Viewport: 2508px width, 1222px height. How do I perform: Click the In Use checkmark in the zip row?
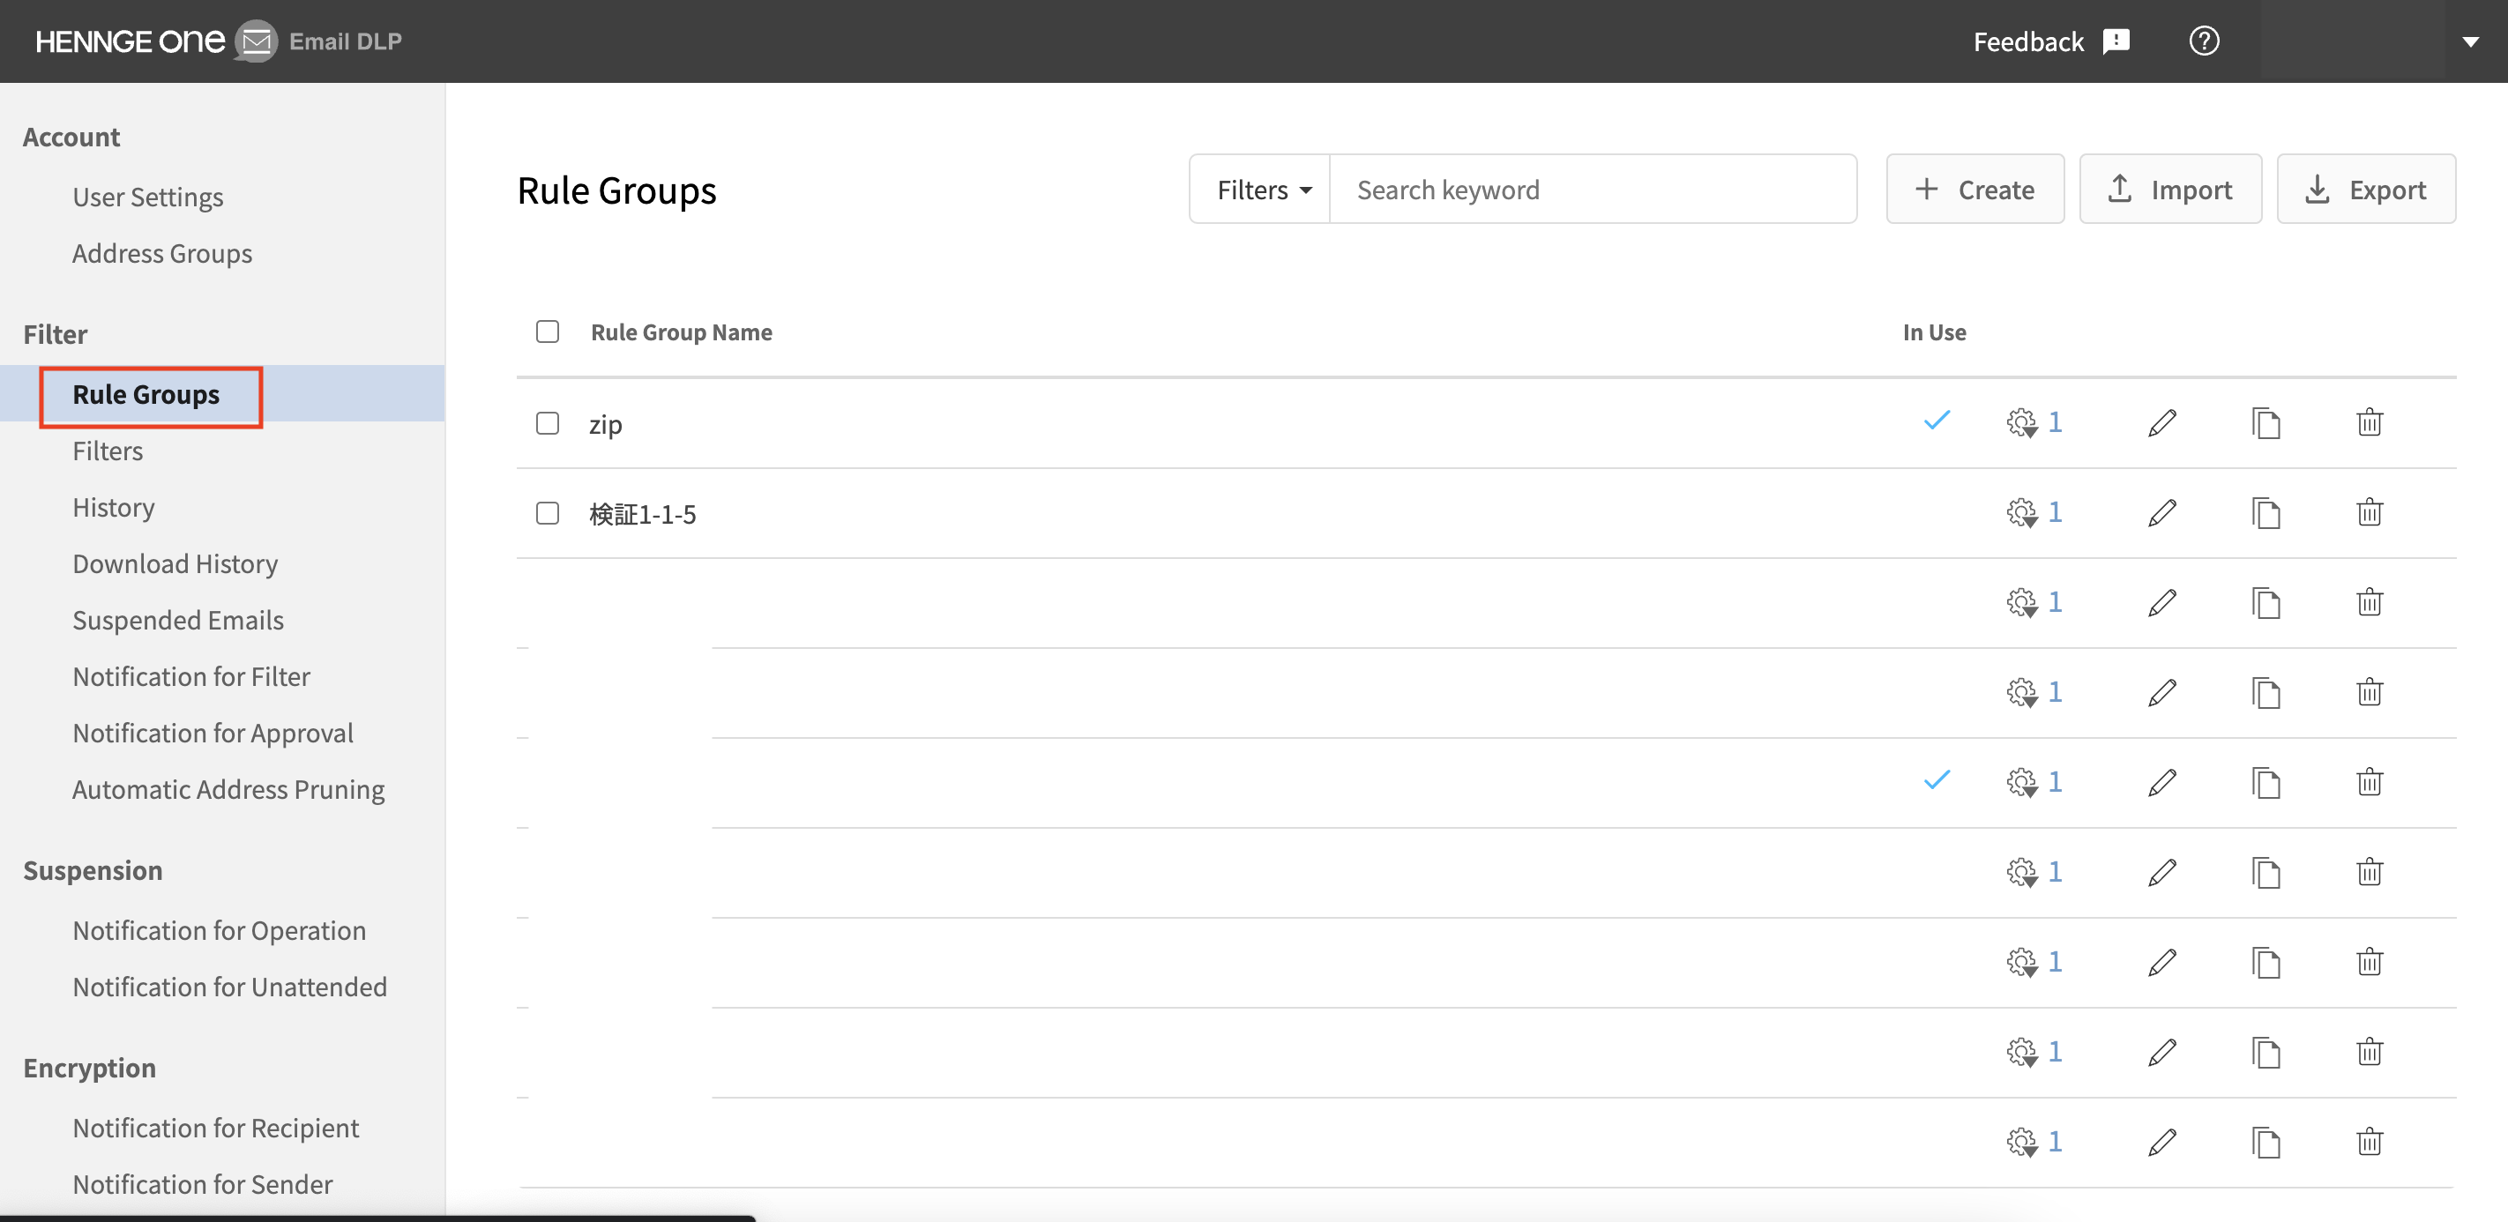point(1937,421)
